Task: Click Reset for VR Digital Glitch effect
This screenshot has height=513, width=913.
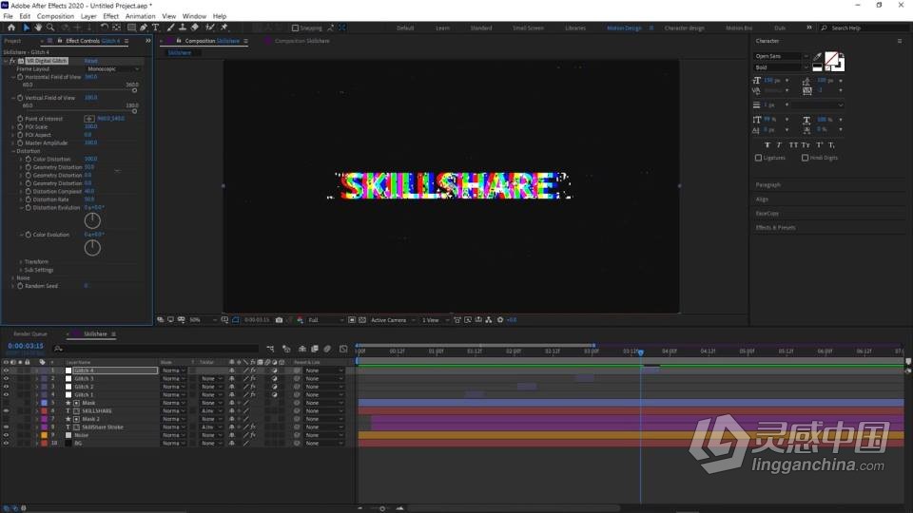Action: pyautogui.click(x=91, y=61)
